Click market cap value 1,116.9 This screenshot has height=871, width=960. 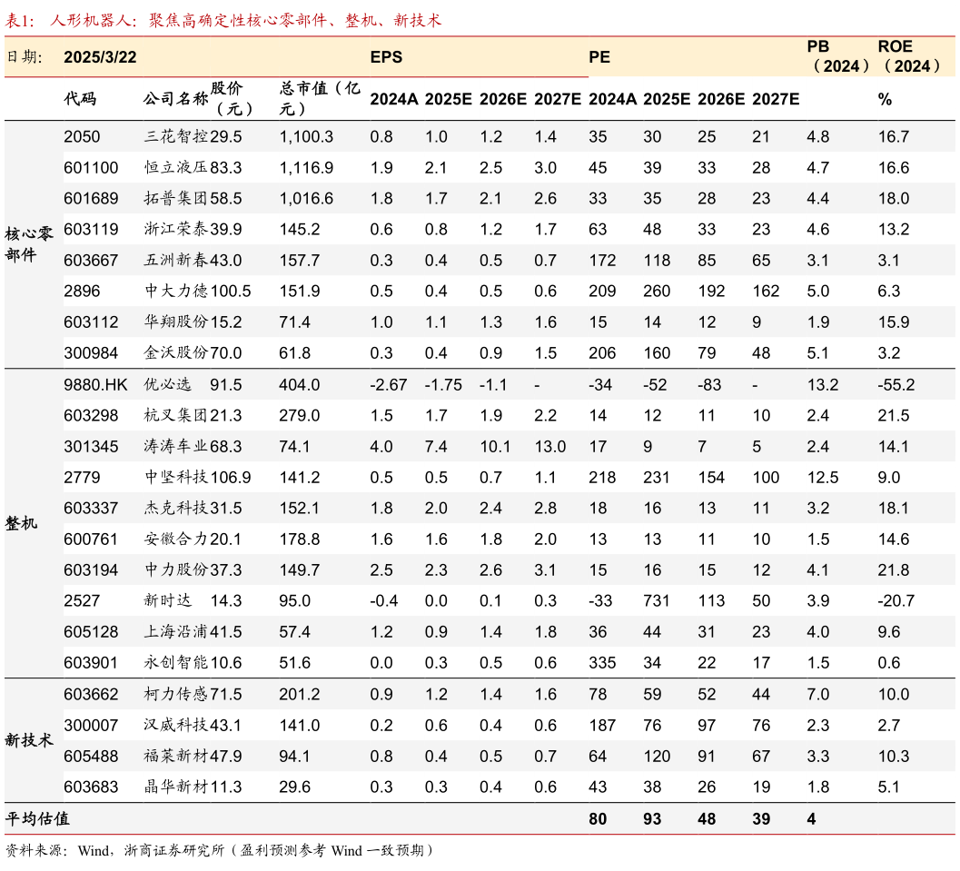click(x=306, y=168)
